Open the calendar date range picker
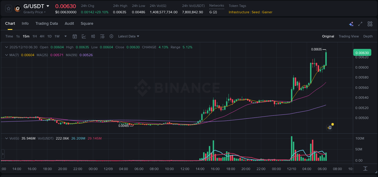Screen dimensions: 378x177 point(75,36)
